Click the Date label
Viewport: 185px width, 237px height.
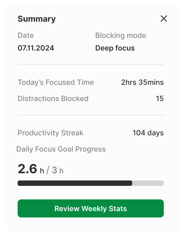tap(26, 35)
